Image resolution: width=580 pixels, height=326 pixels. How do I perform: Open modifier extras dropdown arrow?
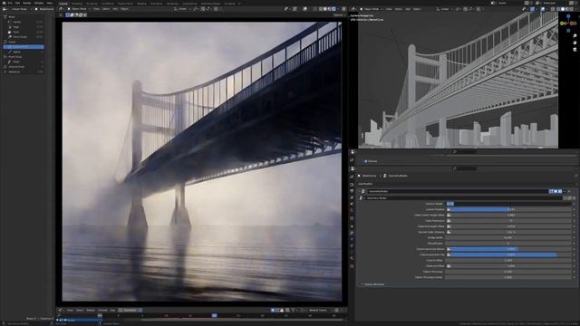565,191
